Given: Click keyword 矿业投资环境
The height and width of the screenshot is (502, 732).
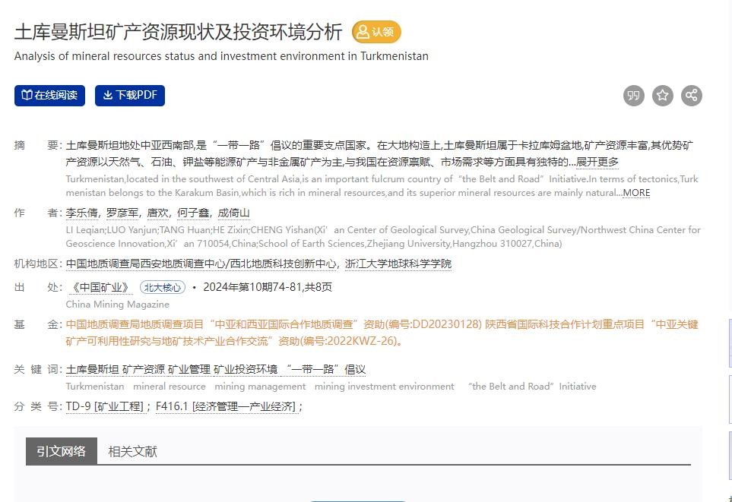Looking at the screenshot, I should tap(246, 370).
